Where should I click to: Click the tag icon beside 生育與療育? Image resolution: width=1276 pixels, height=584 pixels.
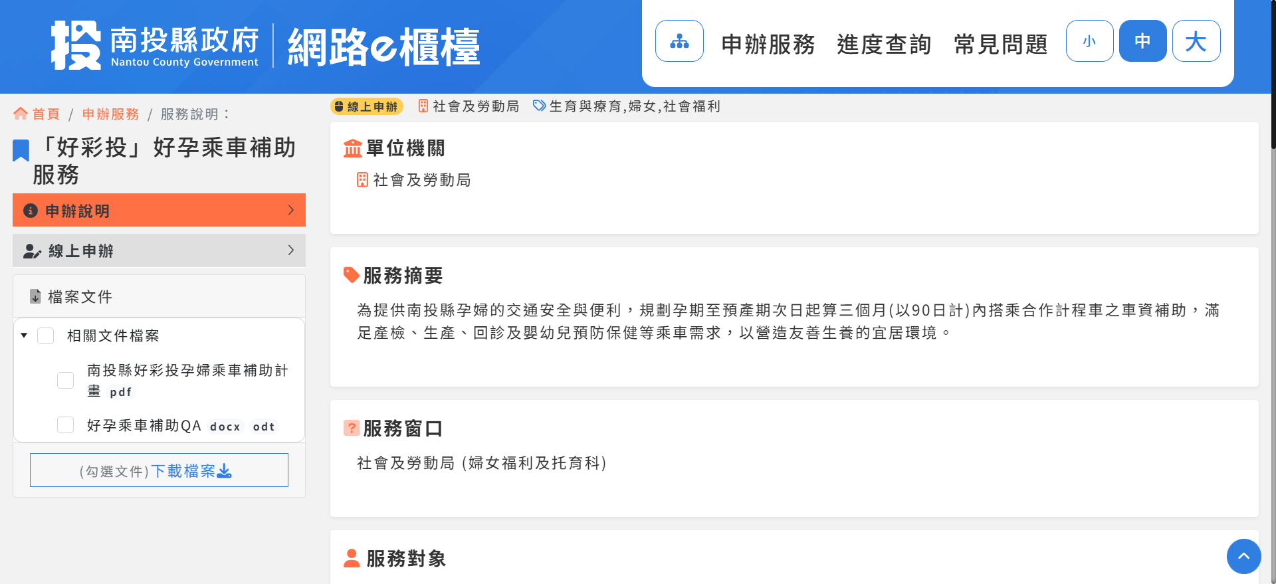[x=540, y=106]
